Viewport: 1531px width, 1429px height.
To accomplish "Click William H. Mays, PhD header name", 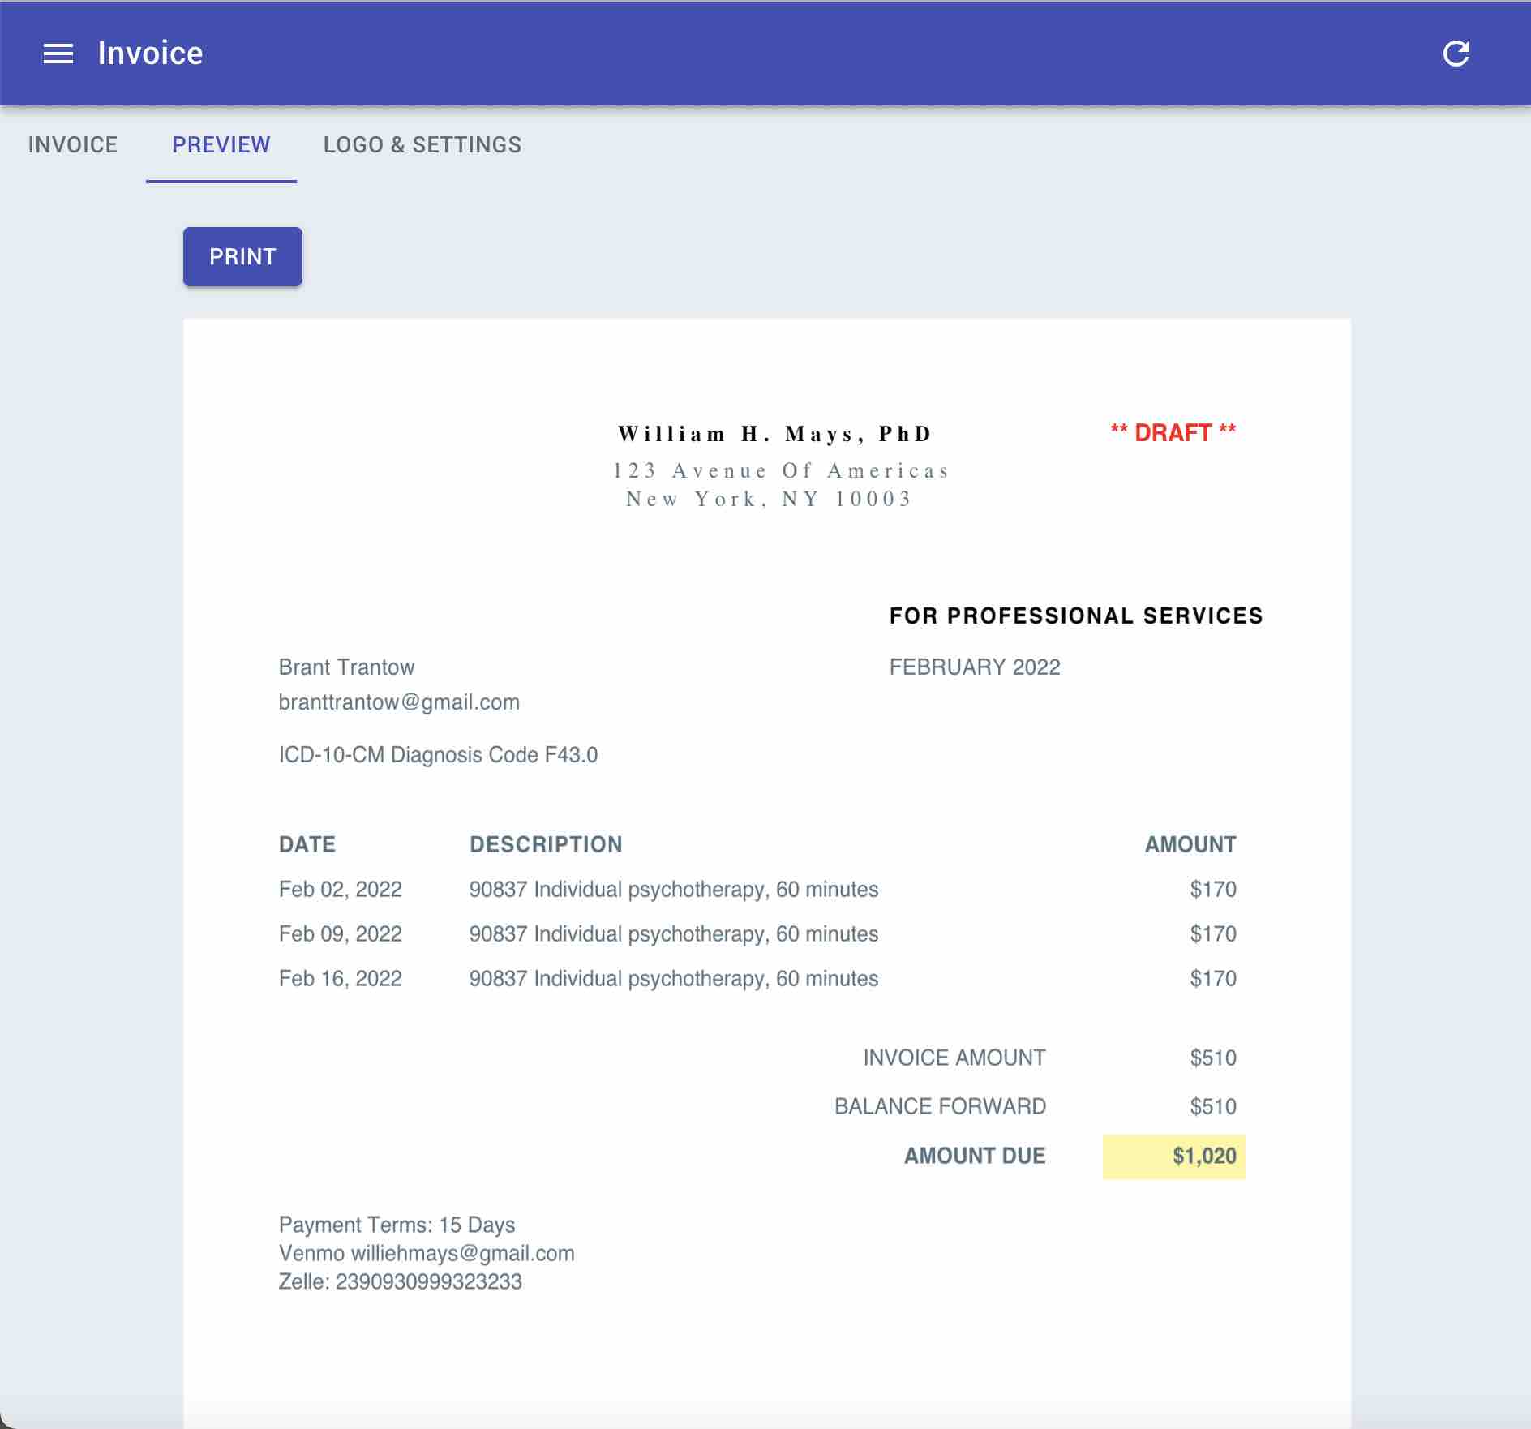I will (x=774, y=433).
